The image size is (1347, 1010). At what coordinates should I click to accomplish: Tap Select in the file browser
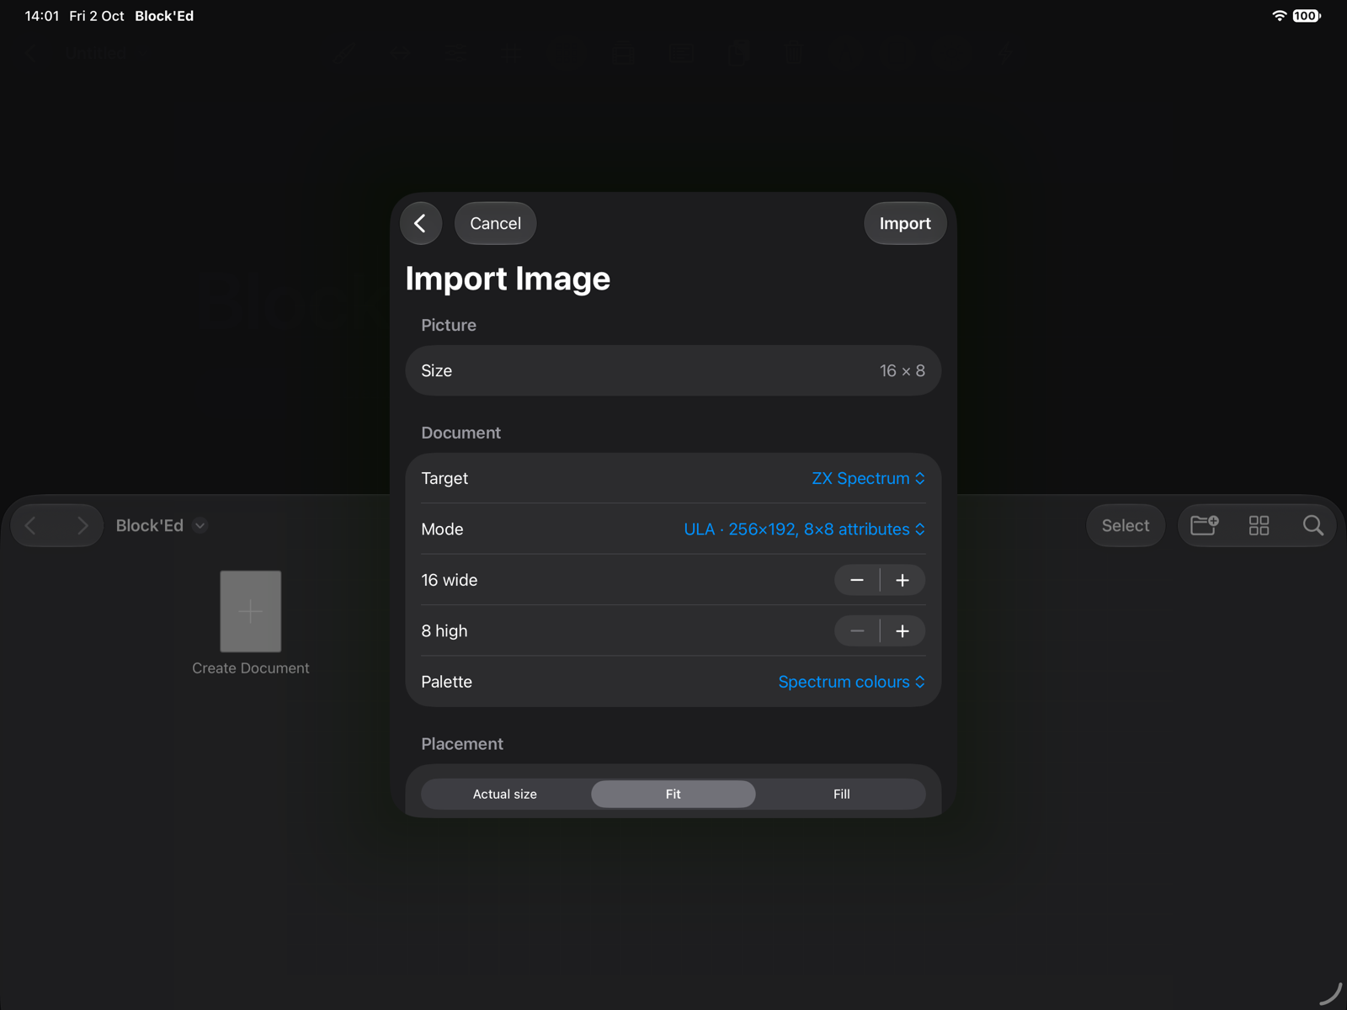(x=1126, y=525)
